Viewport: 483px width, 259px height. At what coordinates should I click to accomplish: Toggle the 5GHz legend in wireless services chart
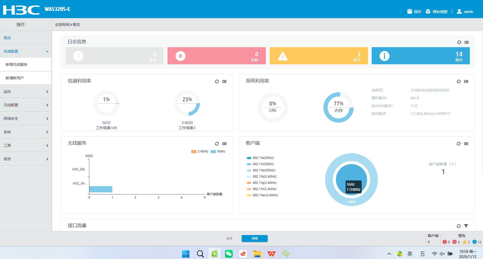pyautogui.click(x=218, y=151)
